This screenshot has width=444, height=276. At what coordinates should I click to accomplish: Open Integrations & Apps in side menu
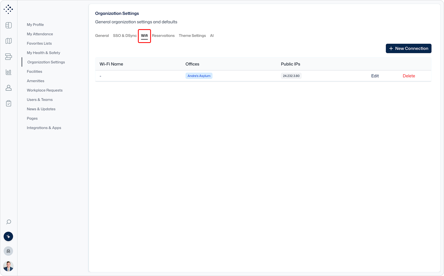pyautogui.click(x=44, y=128)
